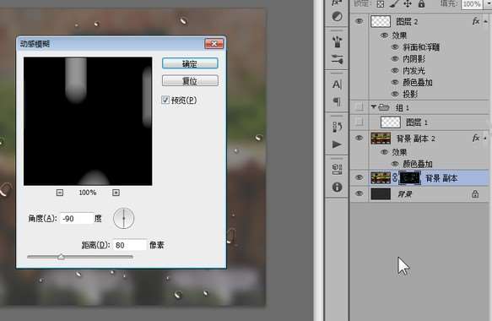This screenshot has width=492, height=321.
Task: Click the 颜色叠加 effect under 图层 2
Action: [x=418, y=82]
